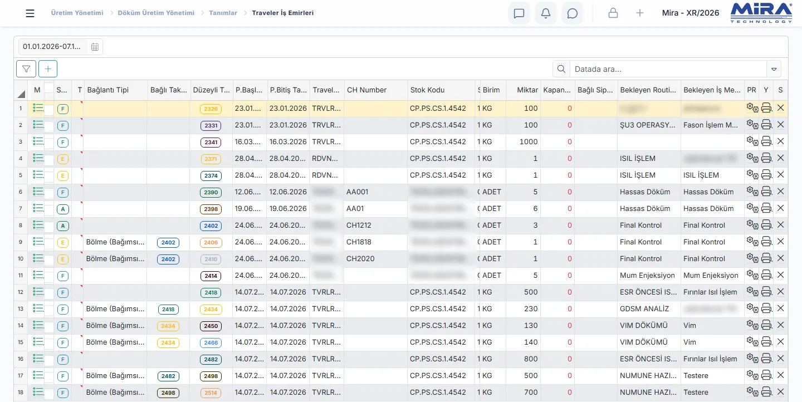Open gears icon for the CH1818 row
The image size is (802, 402).
tap(752, 242)
